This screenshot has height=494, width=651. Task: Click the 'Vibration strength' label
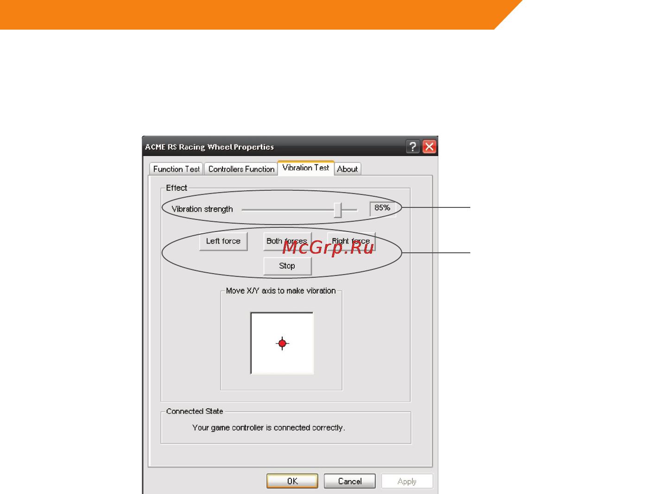tap(202, 209)
